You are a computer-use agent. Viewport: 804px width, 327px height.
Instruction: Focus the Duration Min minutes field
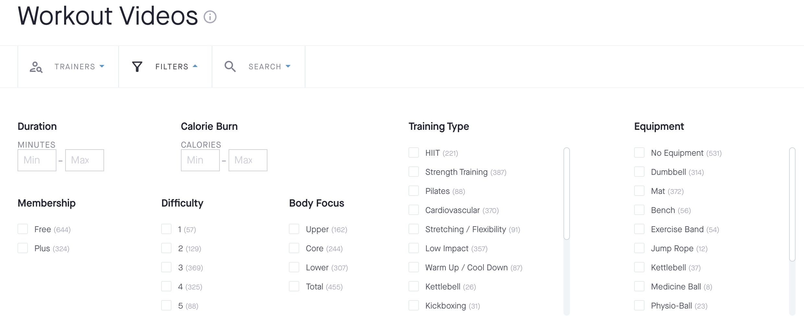coord(37,160)
